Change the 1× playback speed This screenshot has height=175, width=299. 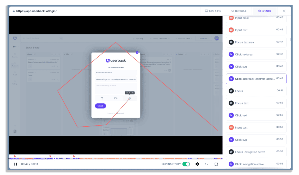[x=206, y=164]
